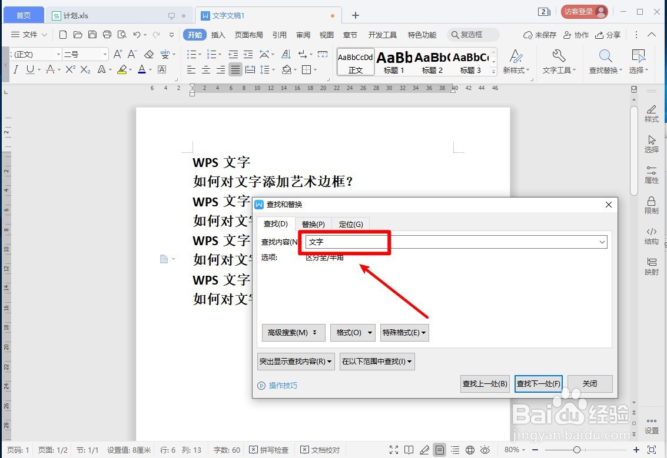Click the Open folder icon
Image resolution: width=667 pixels, height=458 pixels.
tap(78, 35)
